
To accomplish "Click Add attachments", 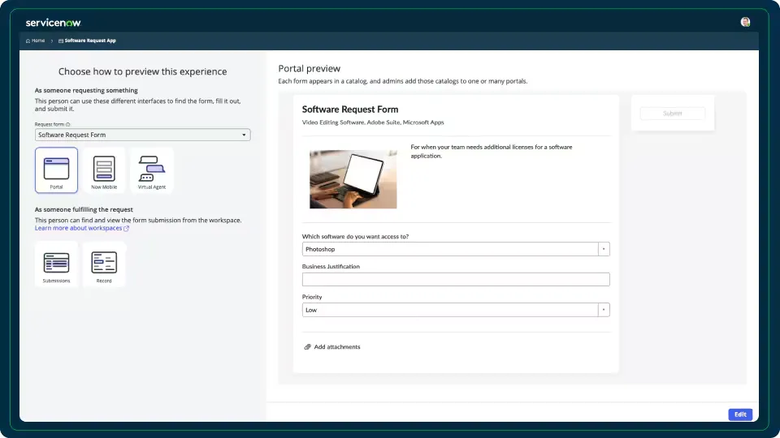I will pyautogui.click(x=332, y=346).
